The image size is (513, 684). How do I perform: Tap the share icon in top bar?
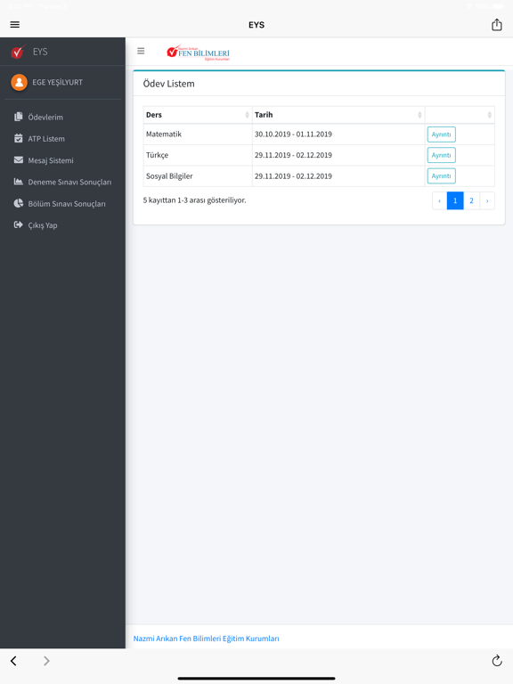496,24
